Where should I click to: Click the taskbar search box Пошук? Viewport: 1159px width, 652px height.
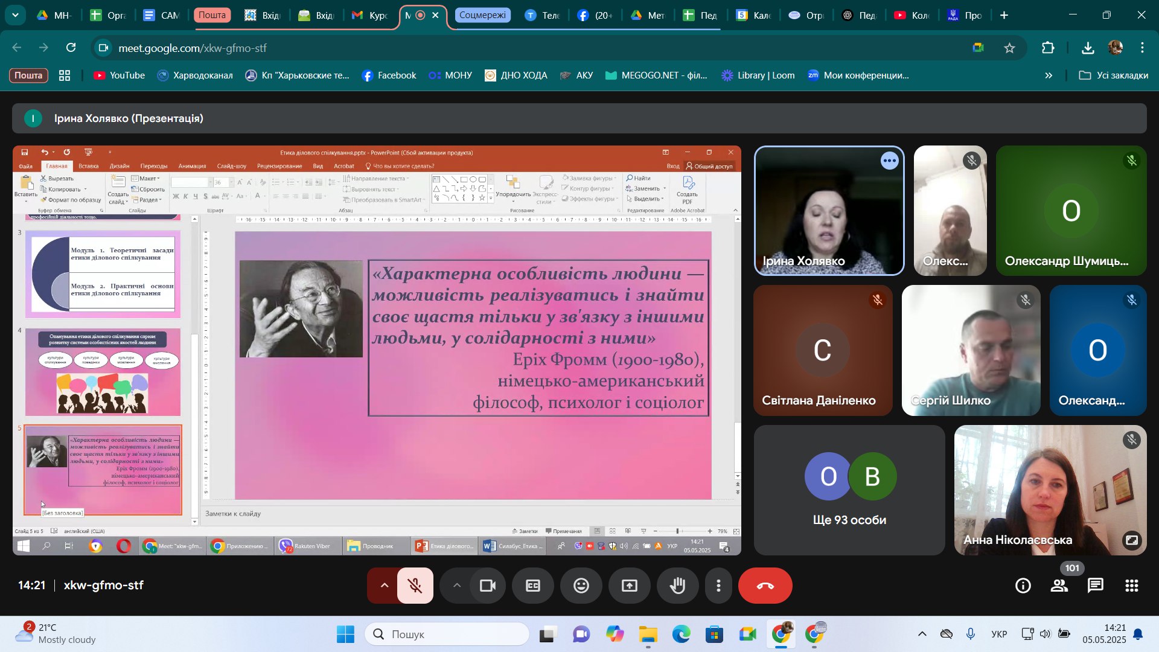(447, 634)
